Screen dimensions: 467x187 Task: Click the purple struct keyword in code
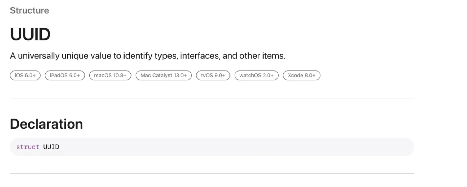28,147
